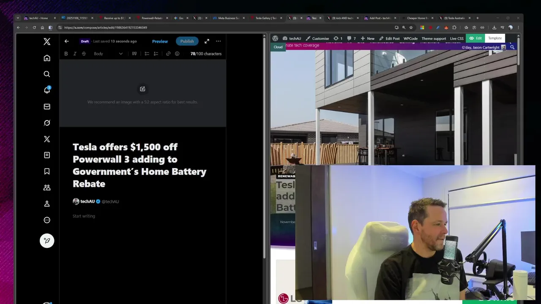The width and height of the screenshot is (541, 304).
Task: Insert a link in article
Action: point(168,54)
